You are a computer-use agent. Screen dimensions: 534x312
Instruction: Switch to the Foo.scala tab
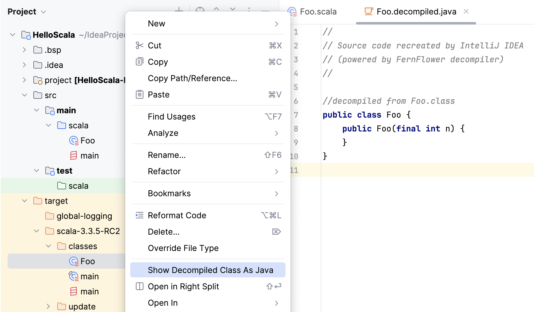(x=318, y=11)
